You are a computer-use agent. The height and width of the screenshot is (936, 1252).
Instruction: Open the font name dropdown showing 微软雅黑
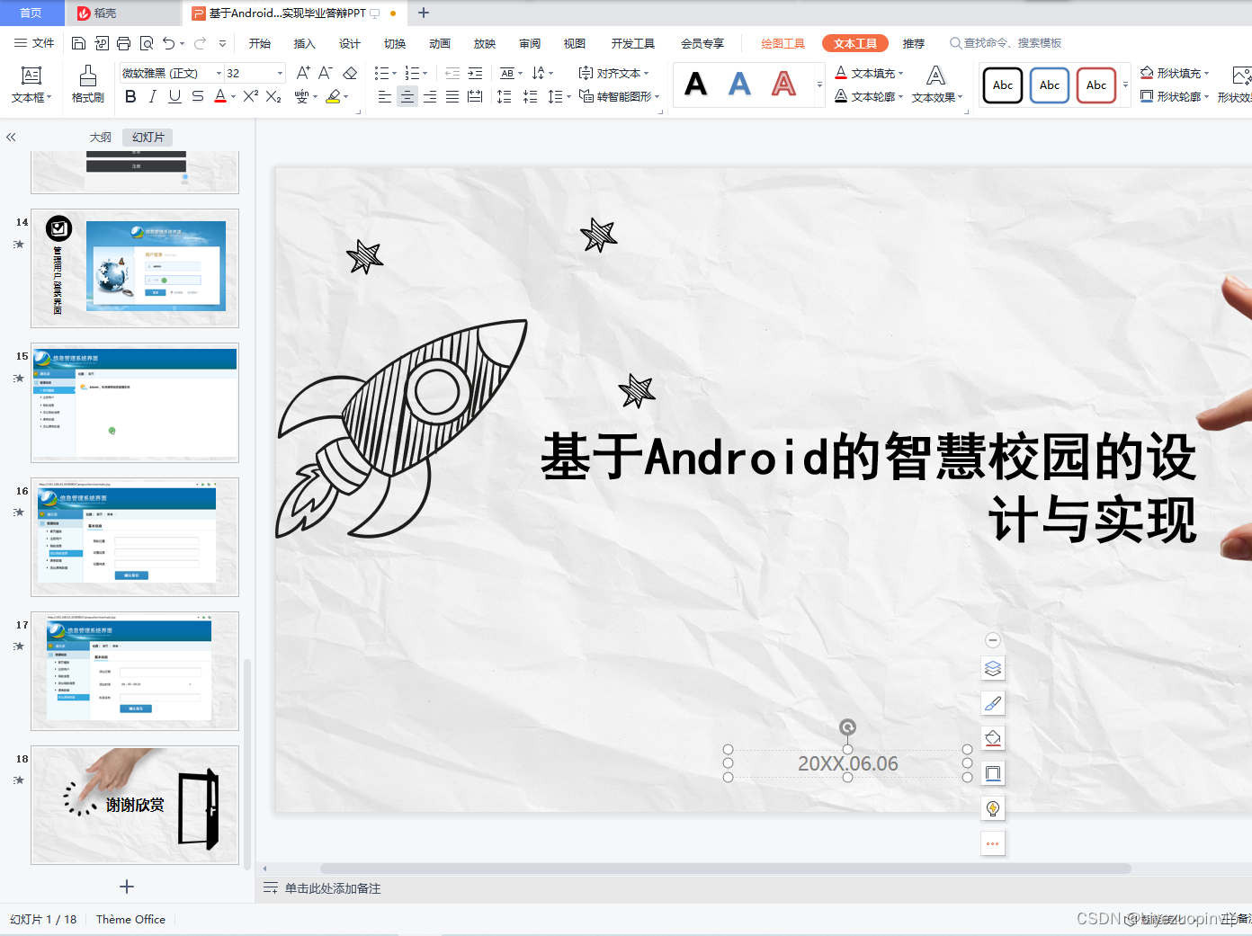[219, 73]
